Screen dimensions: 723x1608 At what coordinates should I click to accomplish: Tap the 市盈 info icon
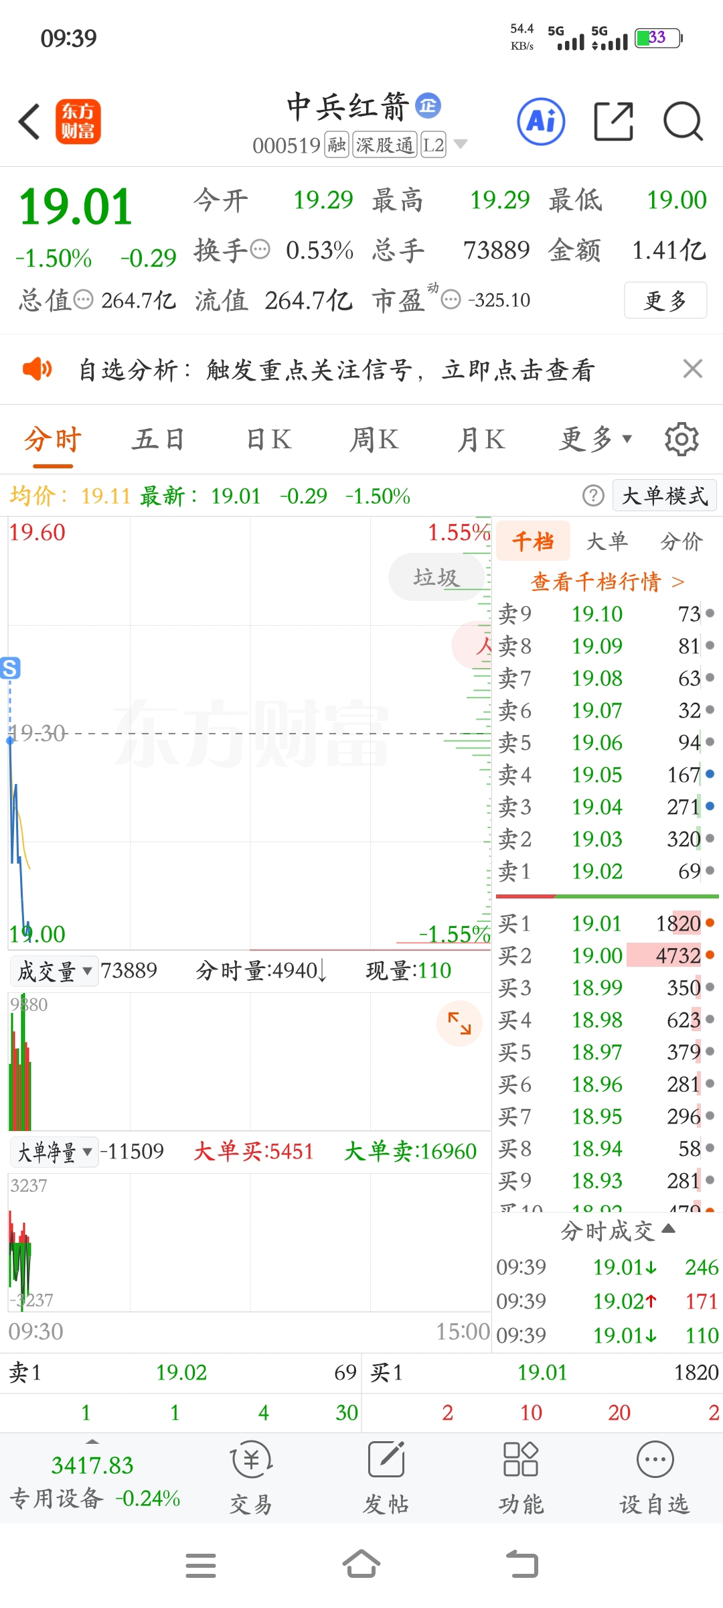pyautogui.click(x=451, y=299)
